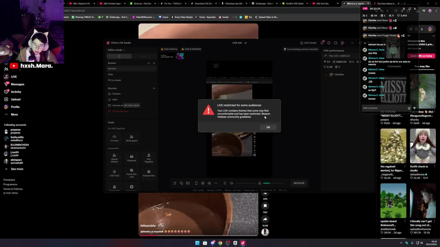Mute the speaker volume icon
The image size is (440, 247).
click(231, 183)
